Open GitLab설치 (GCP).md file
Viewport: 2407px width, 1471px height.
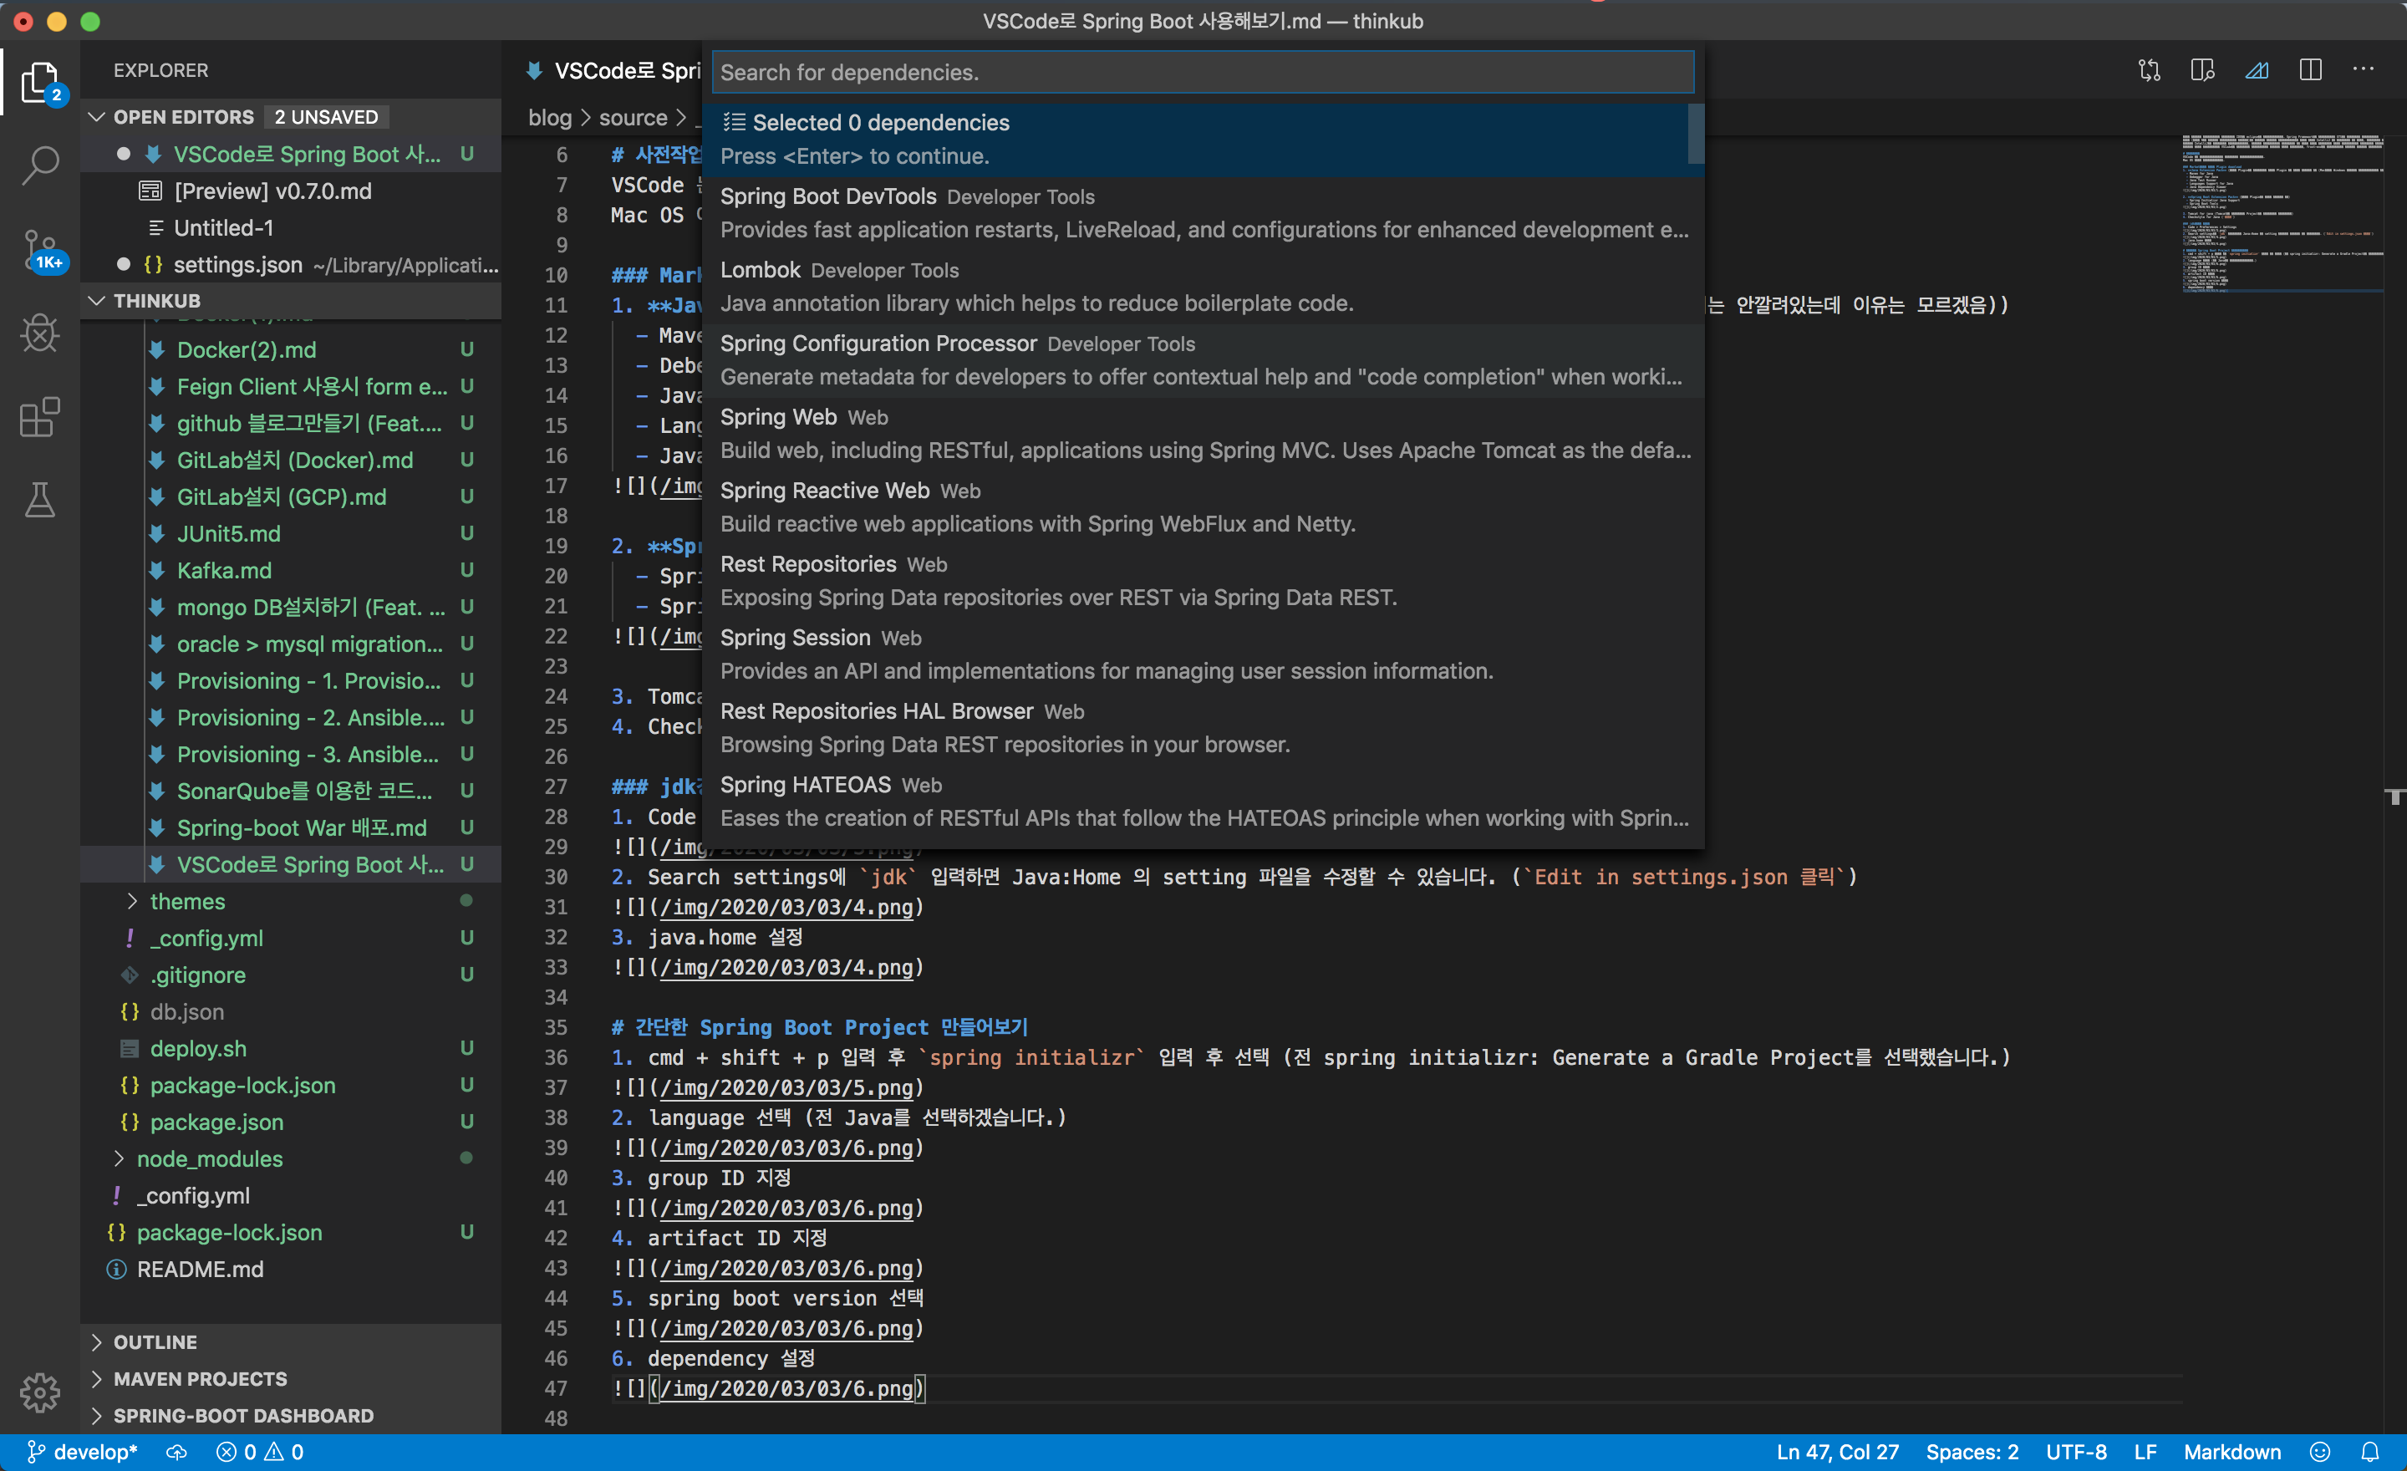click(x=291, y=496)
